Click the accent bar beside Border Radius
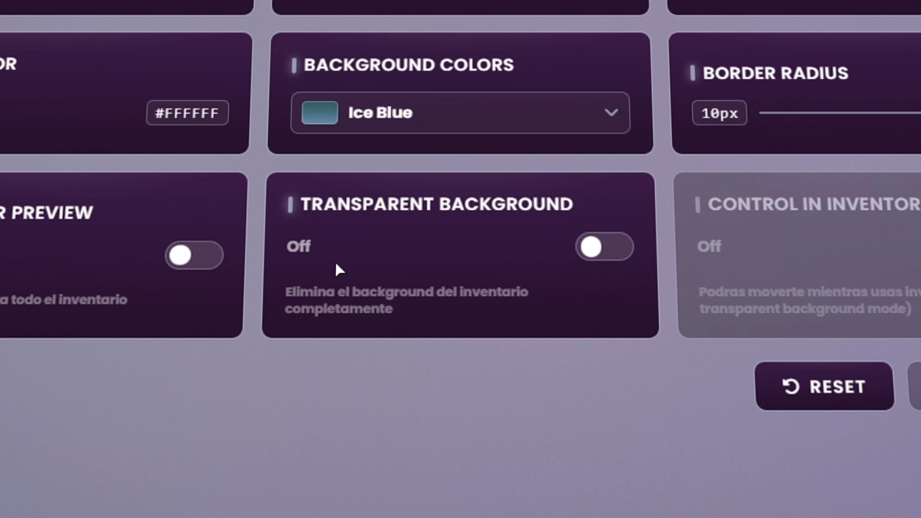This screenshot has height=518, width=921. pos(693,73)
